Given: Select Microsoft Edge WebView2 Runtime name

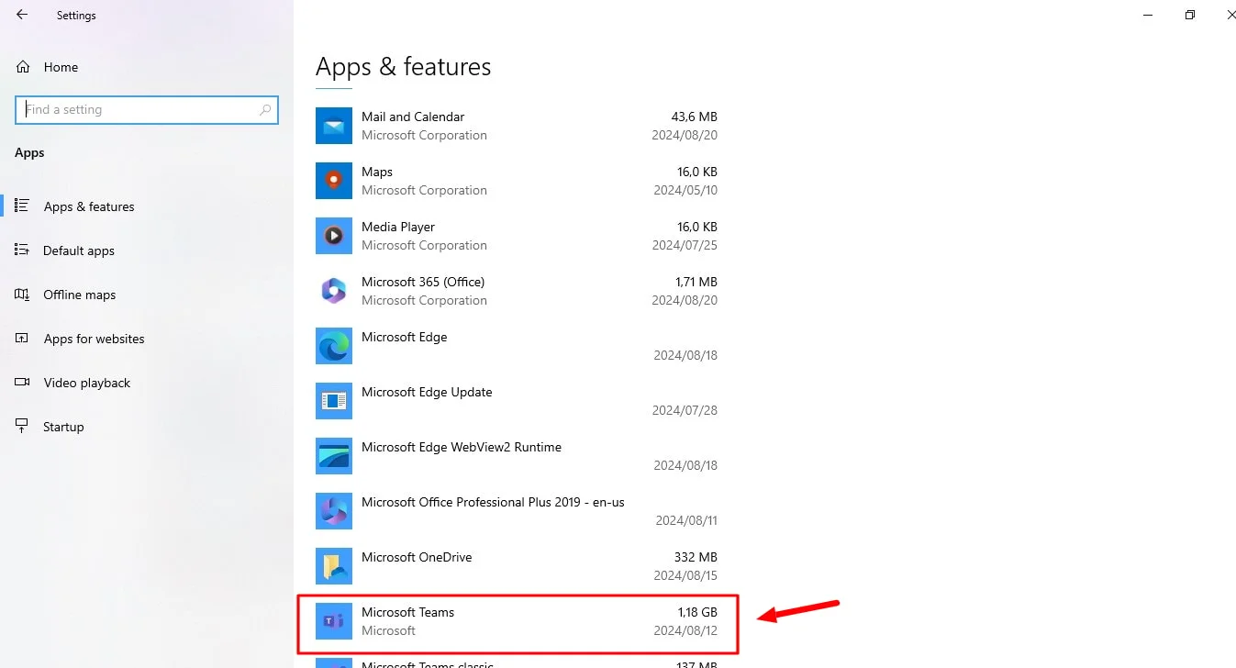Looking at the screenshot, I should [462, 447].
